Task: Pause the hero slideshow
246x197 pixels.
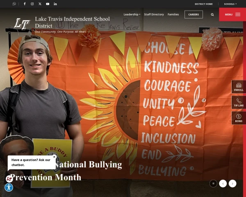Action: 213,183
